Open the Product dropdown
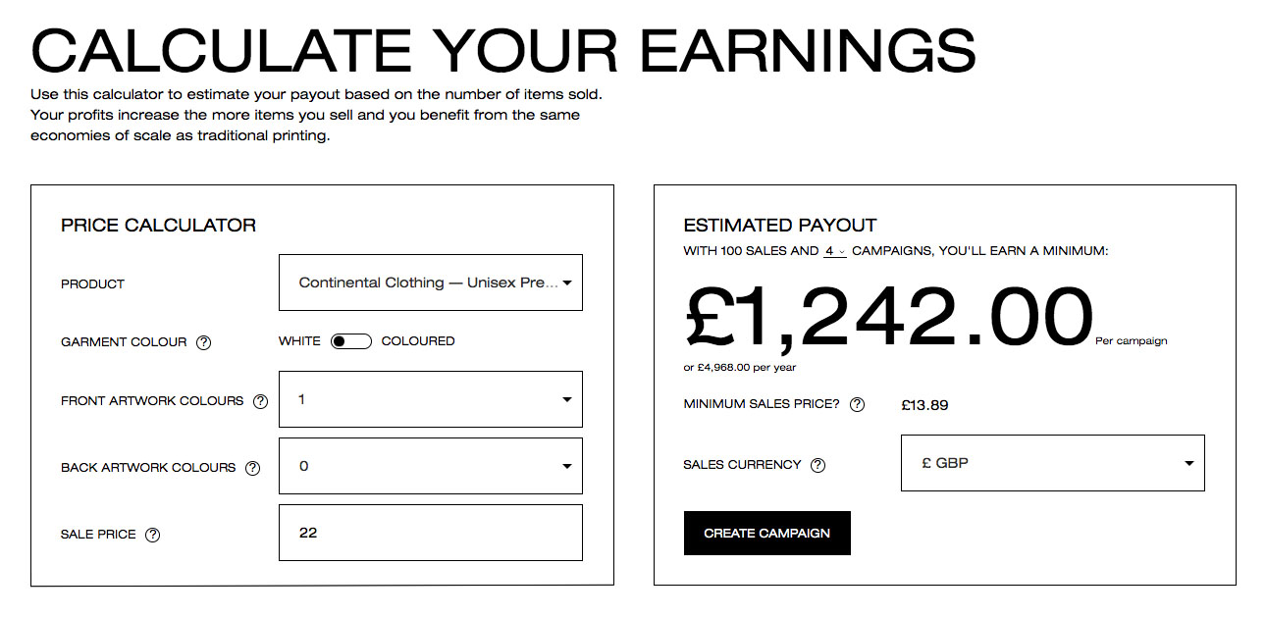The width and height of the screenshot is (1266, 617). coord(430,283)
